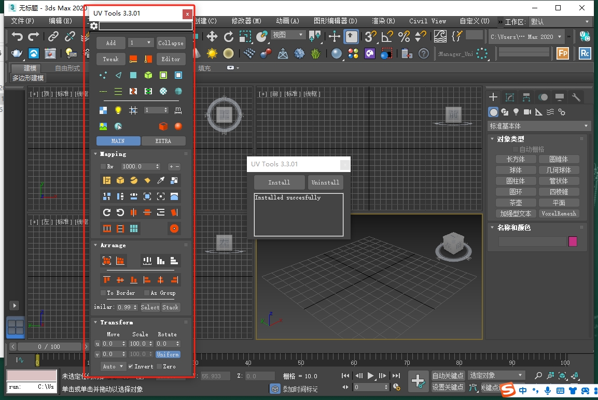Select the Lights category icon
Screen dimensions: 598x400
point(516,112)
